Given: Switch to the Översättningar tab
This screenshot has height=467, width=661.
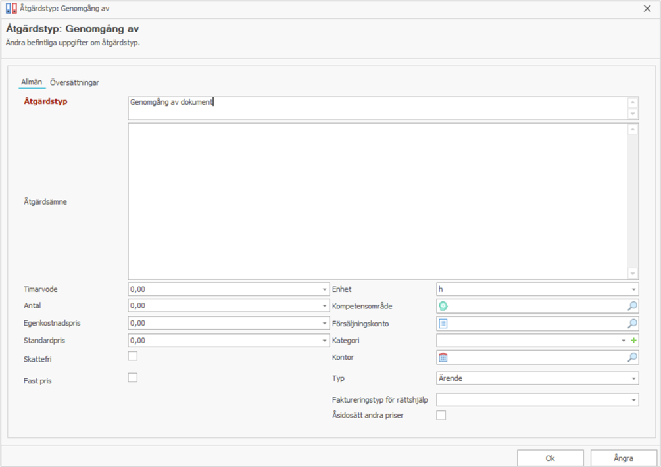Looking at the screenshot, I should [x=74, y=82].
